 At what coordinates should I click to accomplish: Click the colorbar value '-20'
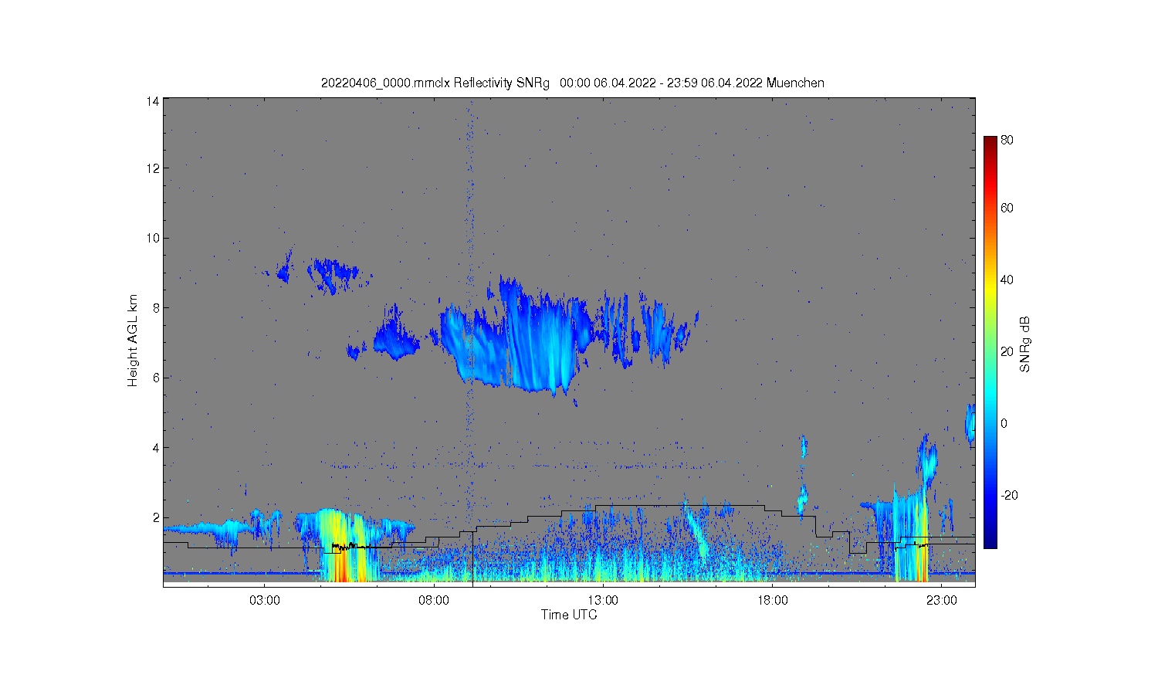click(x=1009, y=495)
